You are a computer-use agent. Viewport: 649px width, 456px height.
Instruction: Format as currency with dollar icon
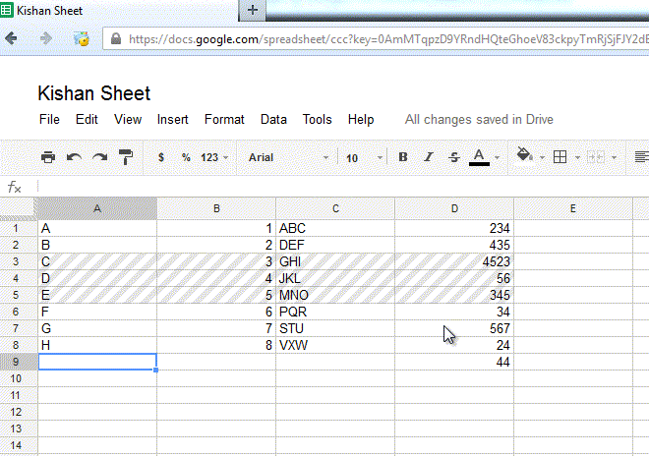[x=161, y=157]
